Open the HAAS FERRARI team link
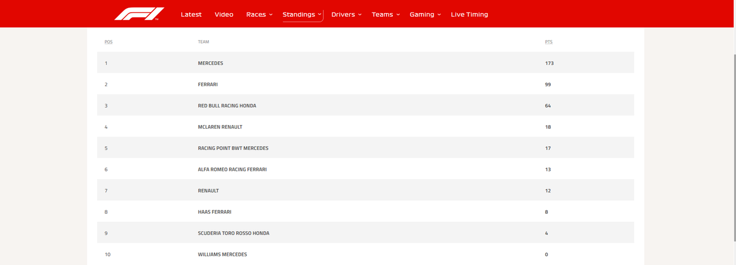736x265 pixels. (x=214, y=212)
